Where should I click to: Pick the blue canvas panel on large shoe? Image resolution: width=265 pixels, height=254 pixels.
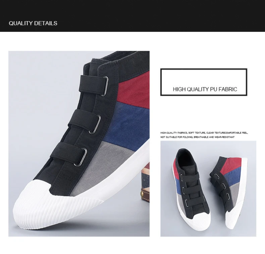(x=128, y=125)
